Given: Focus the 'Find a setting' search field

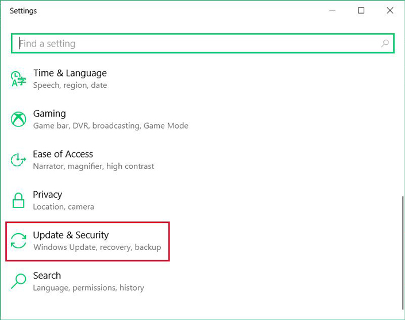Looking at the screenshot, I should coord(202,44).
